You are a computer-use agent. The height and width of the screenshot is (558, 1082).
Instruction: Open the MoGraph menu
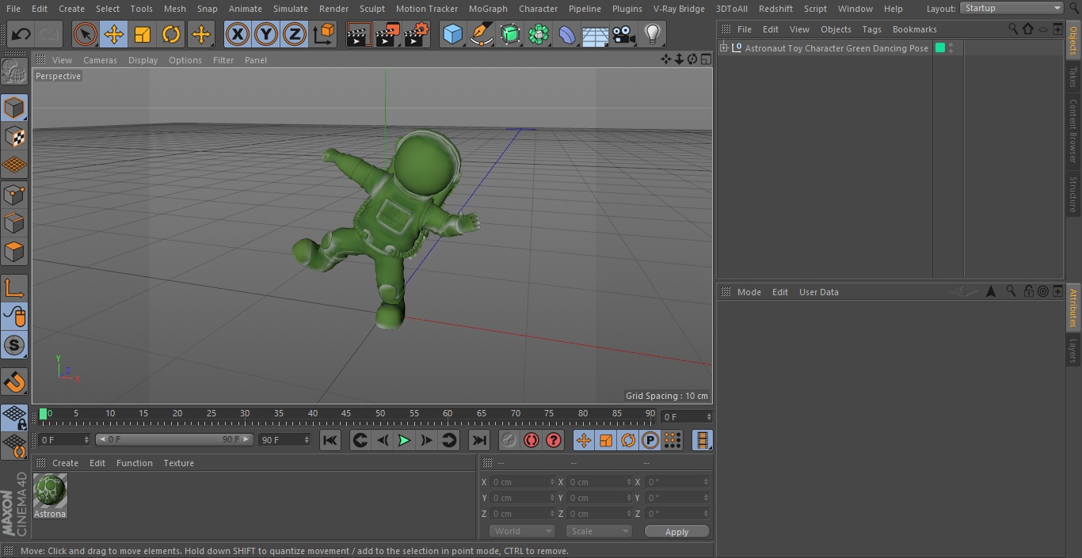click(x=488, y=9)
